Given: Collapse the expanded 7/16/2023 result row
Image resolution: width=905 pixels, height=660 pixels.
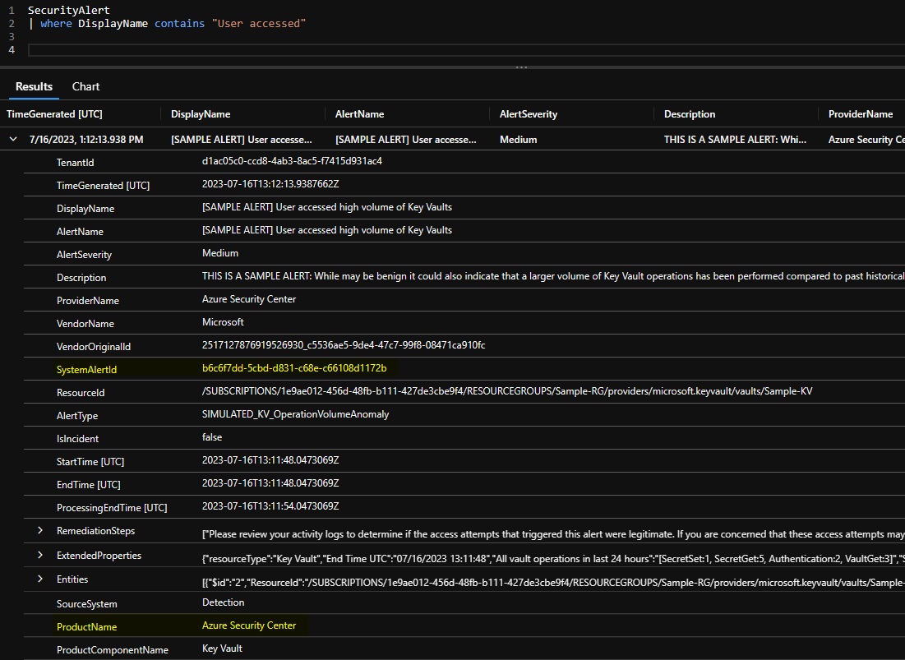Looking at the screenshot, I should point(12,139).
